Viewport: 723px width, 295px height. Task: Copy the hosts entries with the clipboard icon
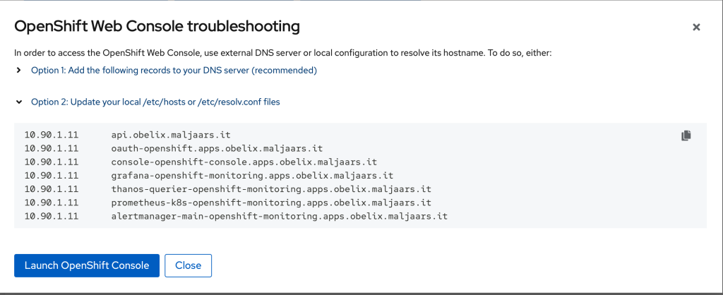[686, 136]
